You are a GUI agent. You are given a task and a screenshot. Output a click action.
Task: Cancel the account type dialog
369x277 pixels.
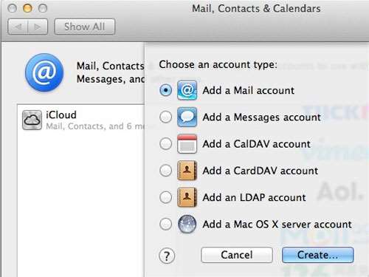[237, 255]
